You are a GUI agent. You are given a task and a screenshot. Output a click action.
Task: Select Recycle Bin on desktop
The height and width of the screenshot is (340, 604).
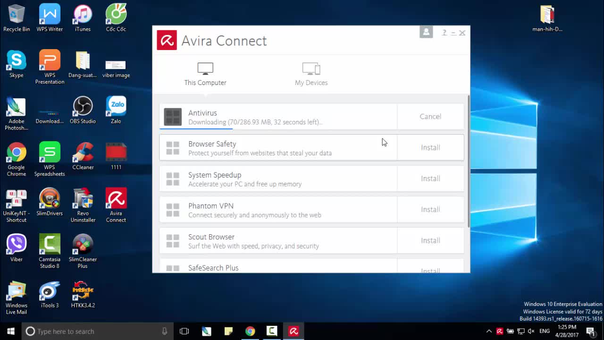click(x=17, y=18)
